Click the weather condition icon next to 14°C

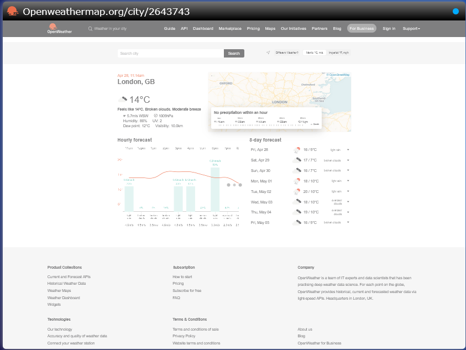pos(124,100)
